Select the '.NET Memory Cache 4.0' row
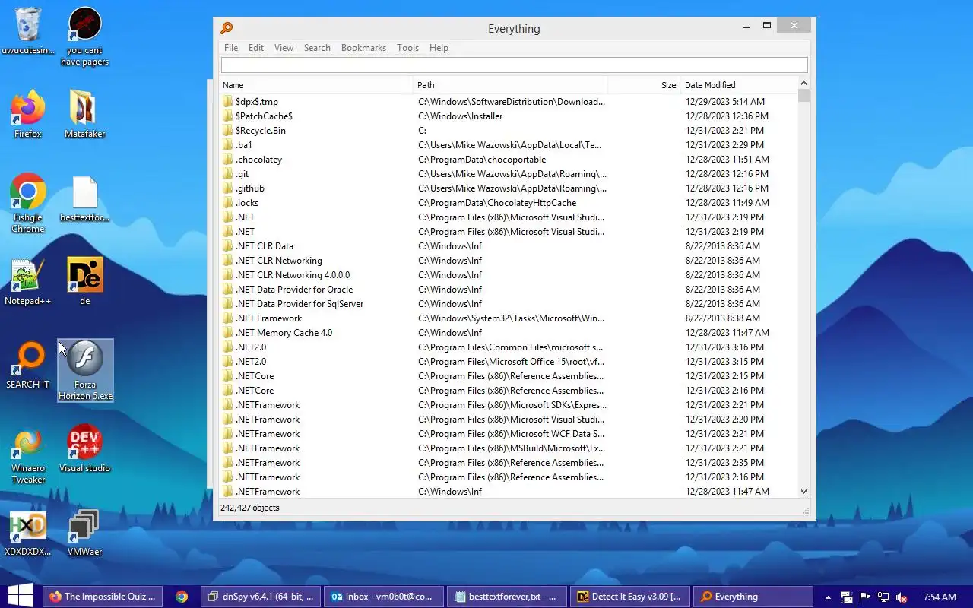This screenshot has height=608, width=973. (x=509, y=332)
